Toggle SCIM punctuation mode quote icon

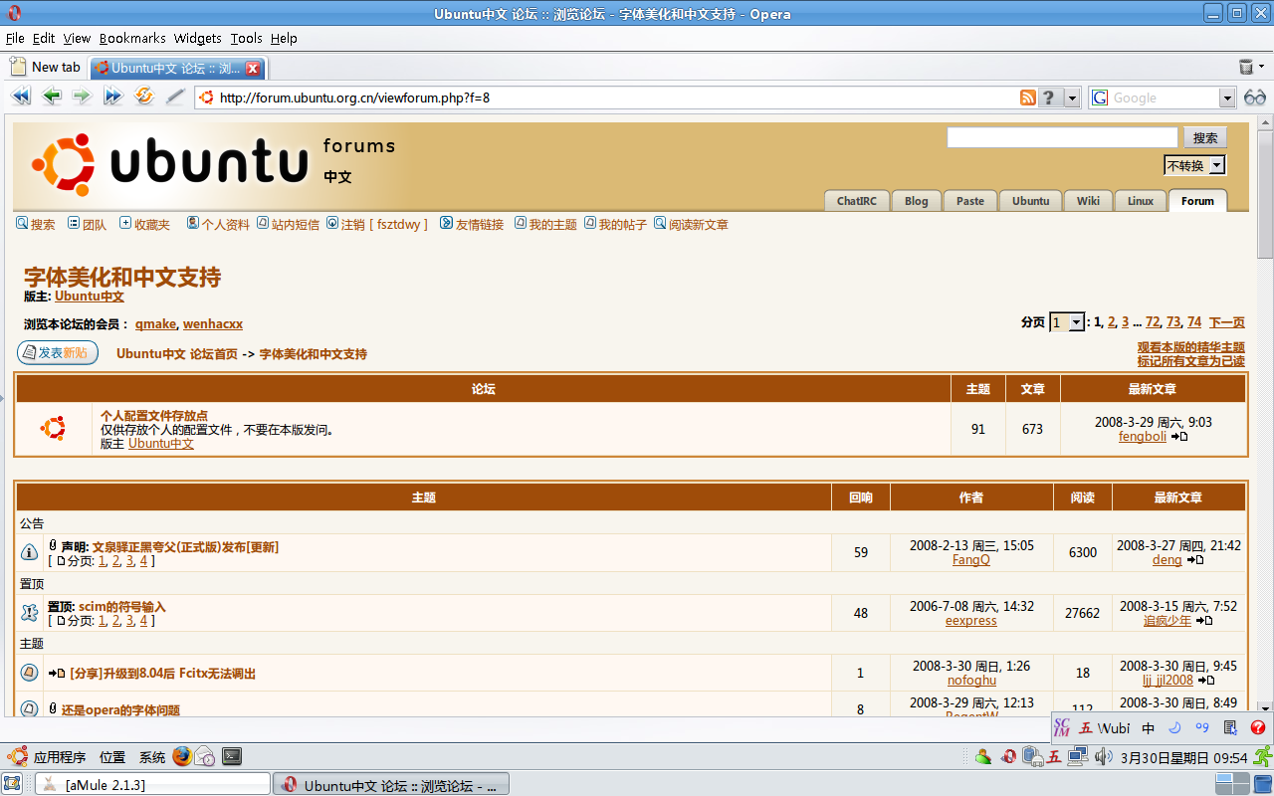1201,727
